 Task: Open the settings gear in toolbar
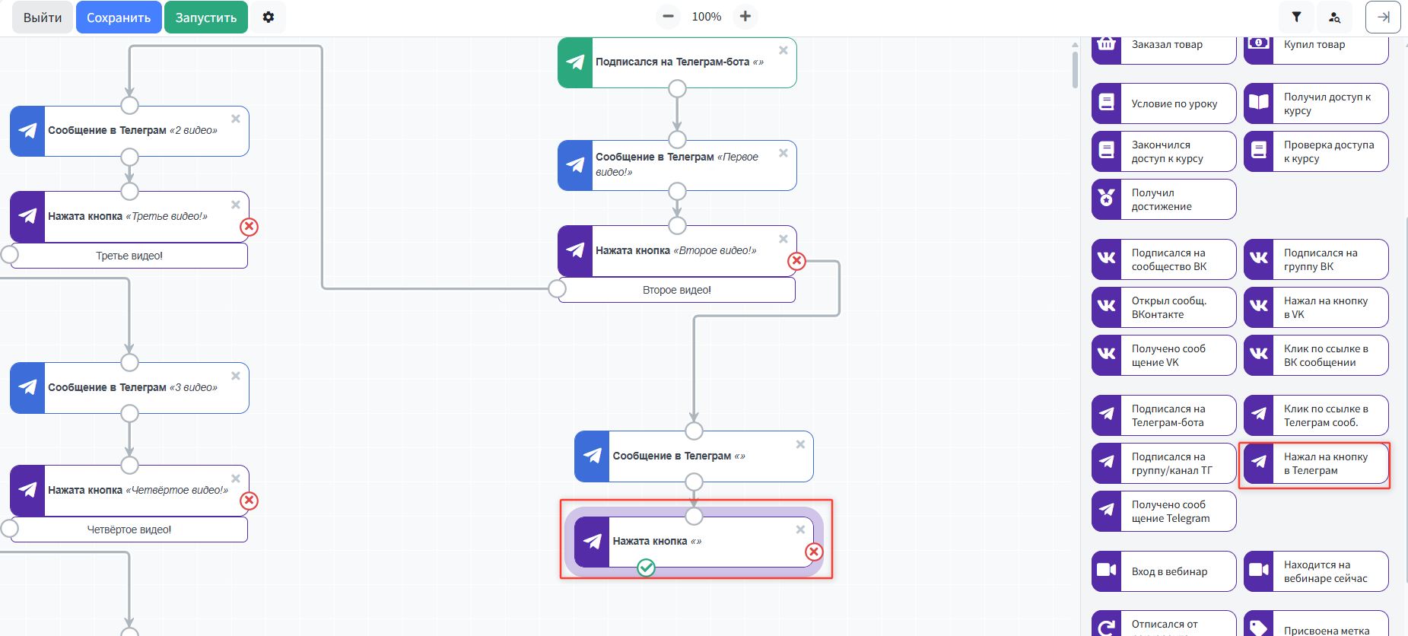[268, 17]
